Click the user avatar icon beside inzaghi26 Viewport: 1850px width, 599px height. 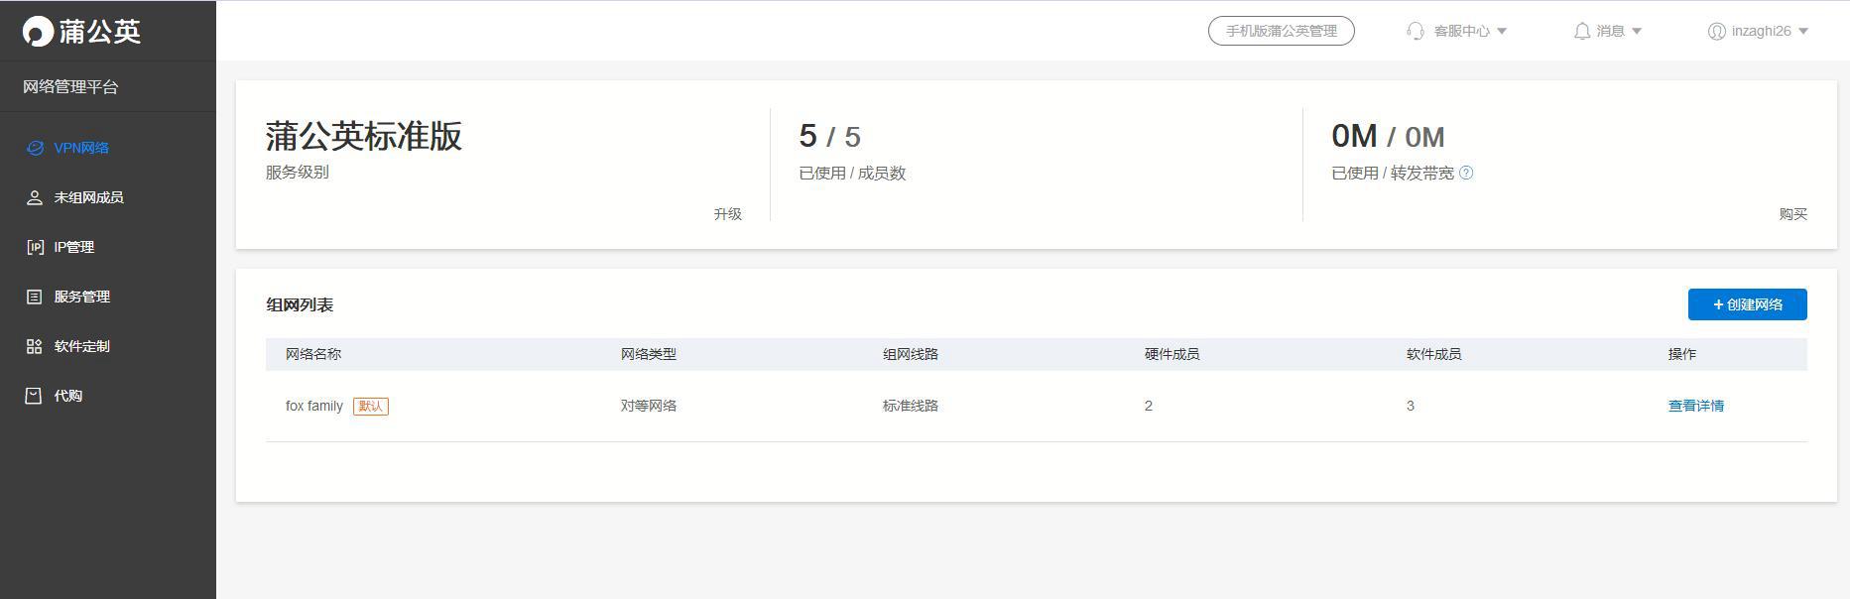click(x=1716, y=31)
